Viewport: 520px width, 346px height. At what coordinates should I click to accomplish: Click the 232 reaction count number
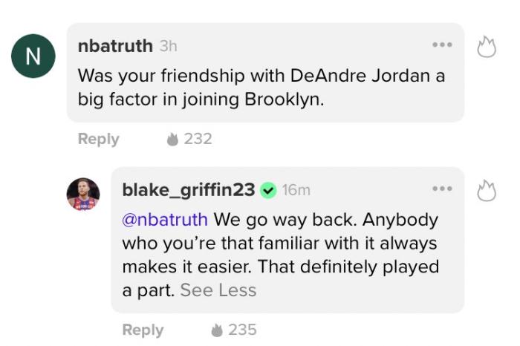(x=198, y=139)
